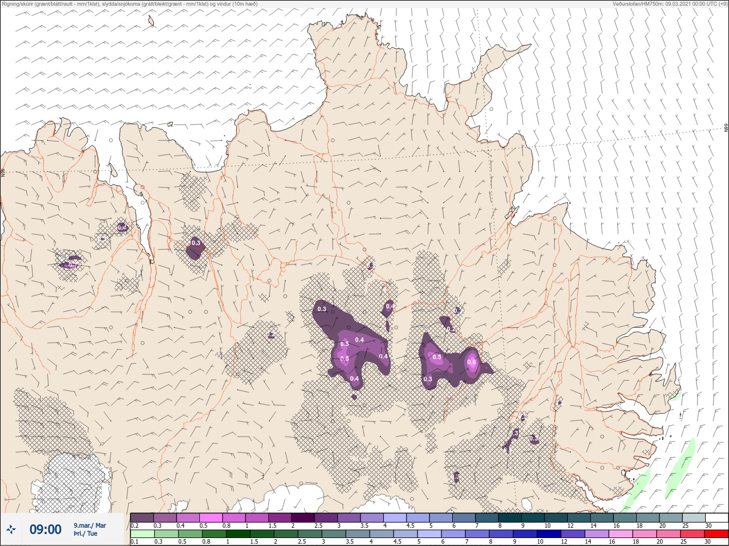Select the 18 pink swatch in the lower legend

coord(645,534)
